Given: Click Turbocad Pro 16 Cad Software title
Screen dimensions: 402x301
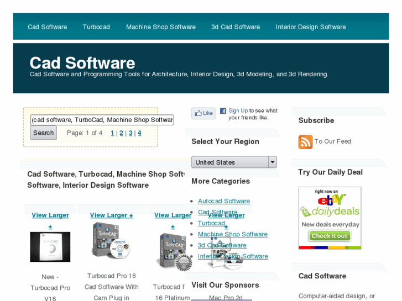Looking at the screenshot, I should pos(112,287).
